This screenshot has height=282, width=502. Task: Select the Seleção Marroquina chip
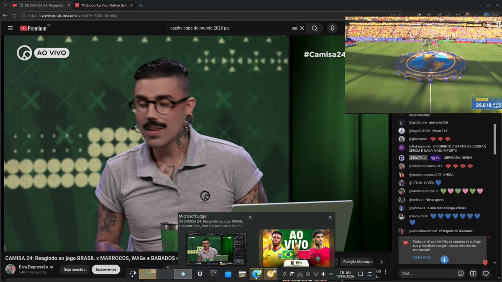click(x=358, y=262)
